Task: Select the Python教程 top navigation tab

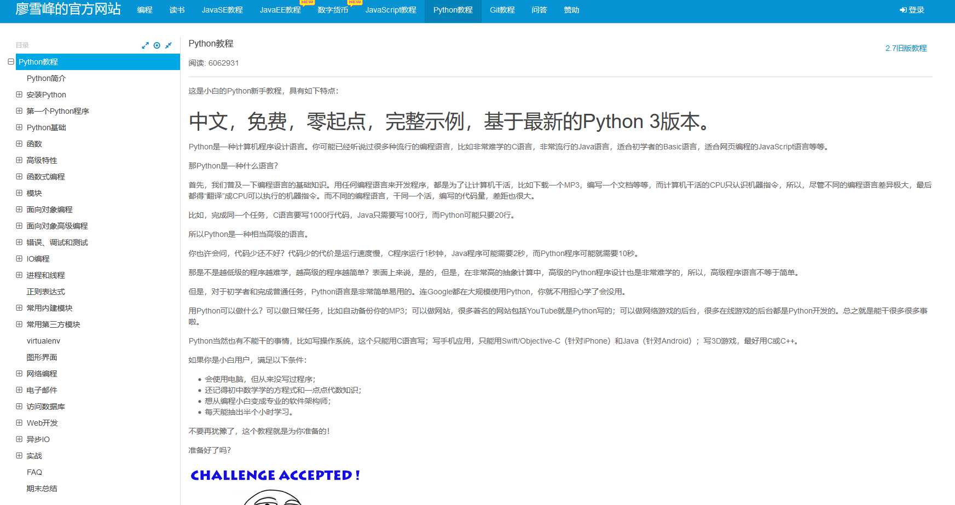Action: (453, 10)
